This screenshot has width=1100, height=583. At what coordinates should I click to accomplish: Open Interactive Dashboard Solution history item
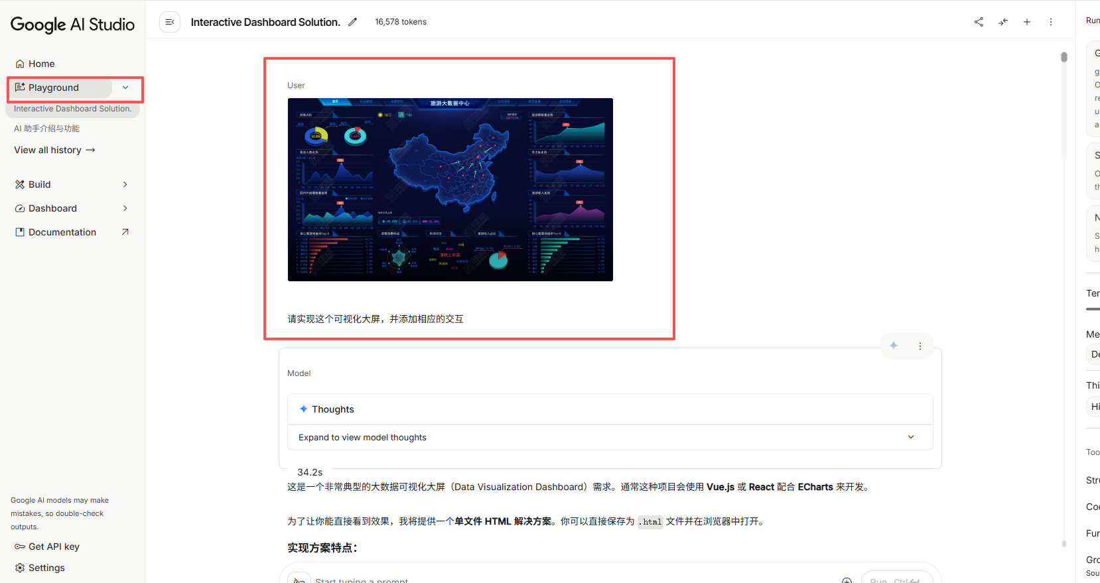[x=72, y=109]
